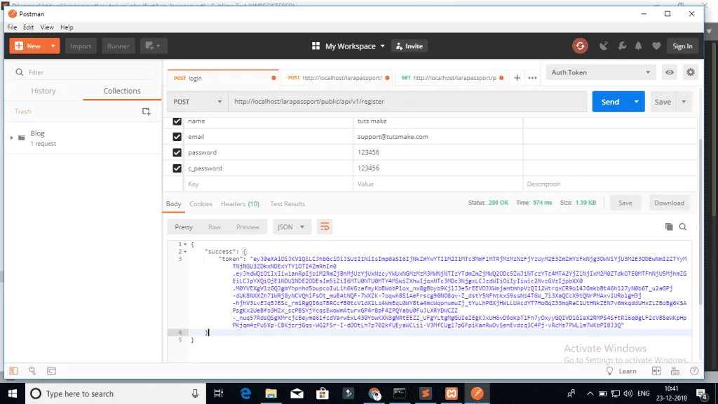
Task: Open the POST method dropdown
Action: 197,102
